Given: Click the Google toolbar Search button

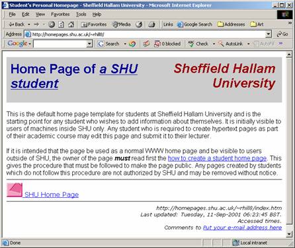Looking at the screenshot, I should click(x=109, y=44).
